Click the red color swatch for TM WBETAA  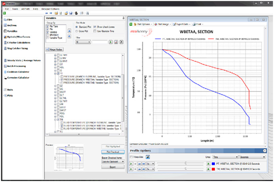click(213, 169)
